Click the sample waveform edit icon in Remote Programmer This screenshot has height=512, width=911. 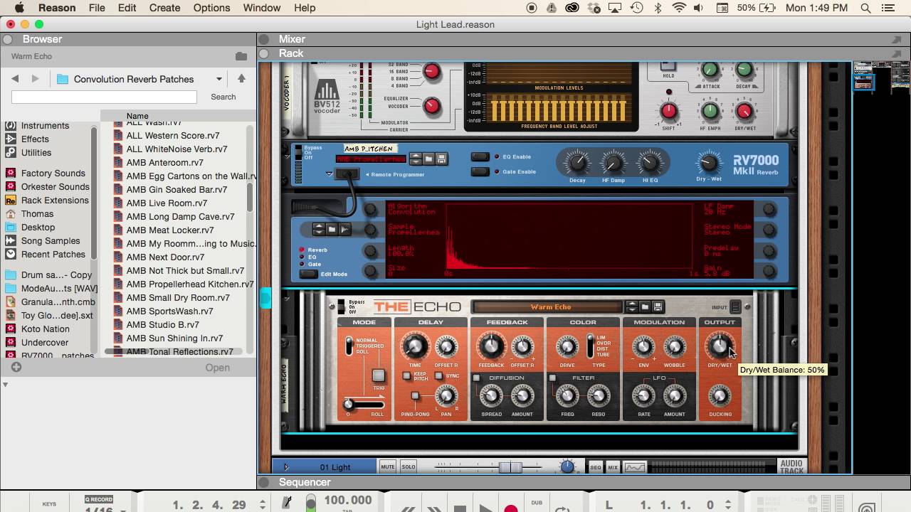pyautogui.click(x=344, y=229)
